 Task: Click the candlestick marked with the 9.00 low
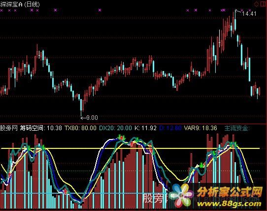81,107
